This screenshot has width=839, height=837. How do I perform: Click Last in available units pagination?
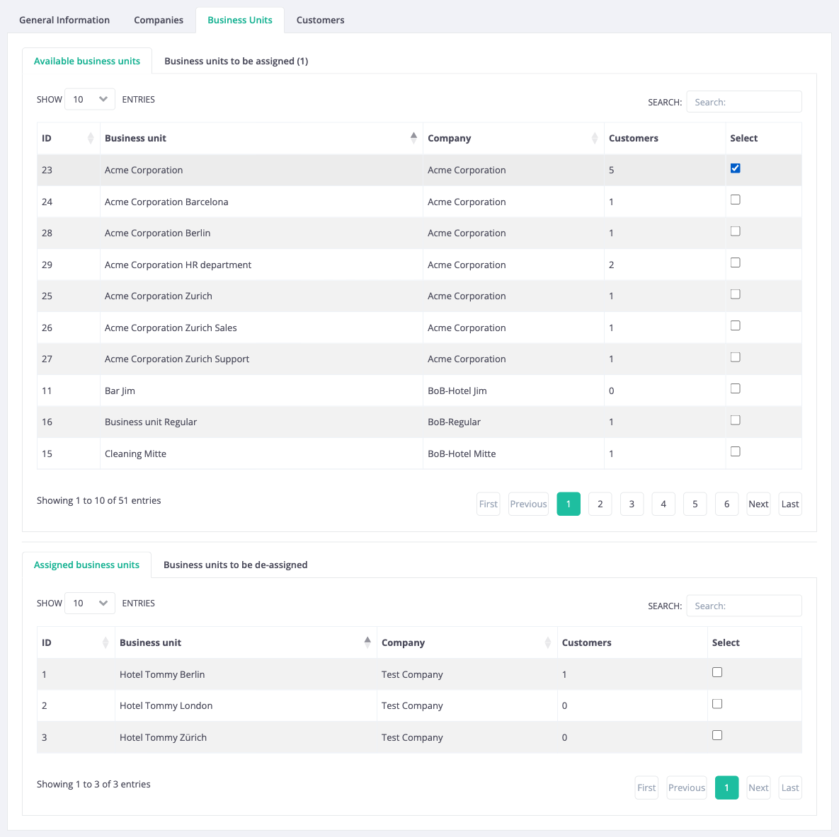tap(789, 504)
